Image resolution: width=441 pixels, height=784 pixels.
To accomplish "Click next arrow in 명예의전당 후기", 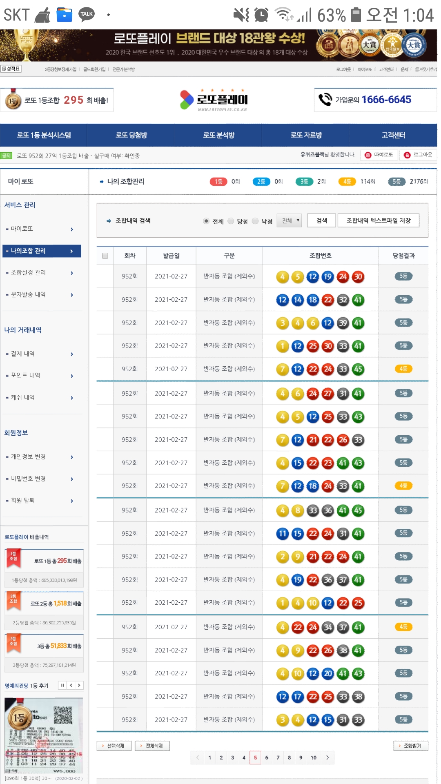I will coord(79,685).
